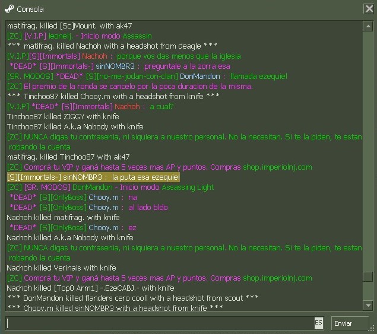Select the 'llamada ezequiel' chat line
Screen dimensions: 377x334
pyautogui.click(x=147, y=76)
